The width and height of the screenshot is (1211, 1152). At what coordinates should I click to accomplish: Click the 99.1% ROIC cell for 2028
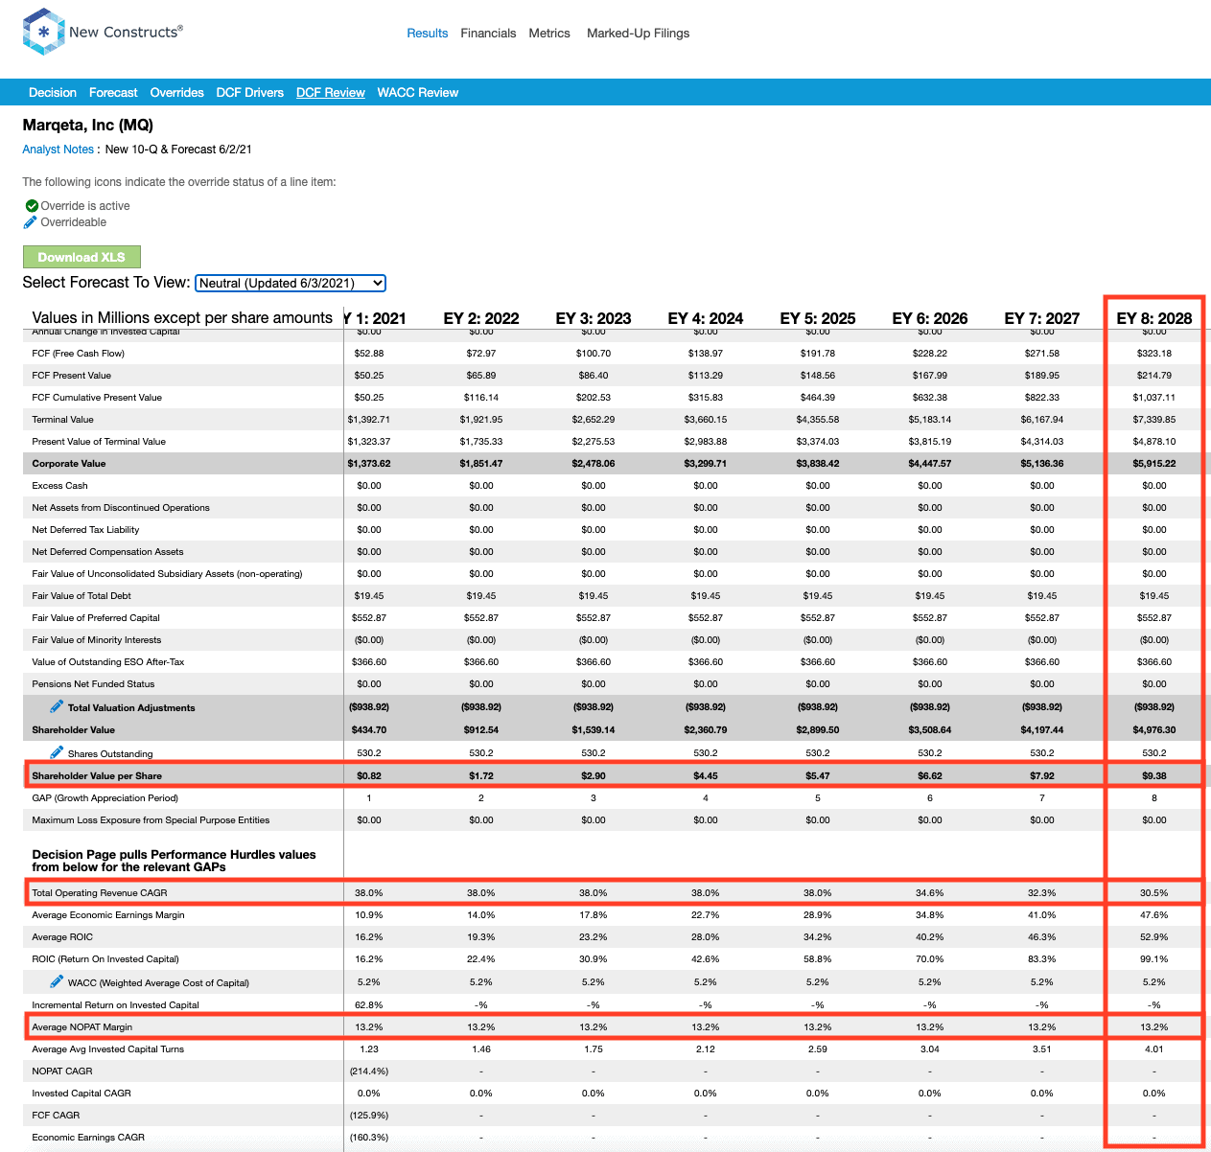click(x=1154, y=958)
